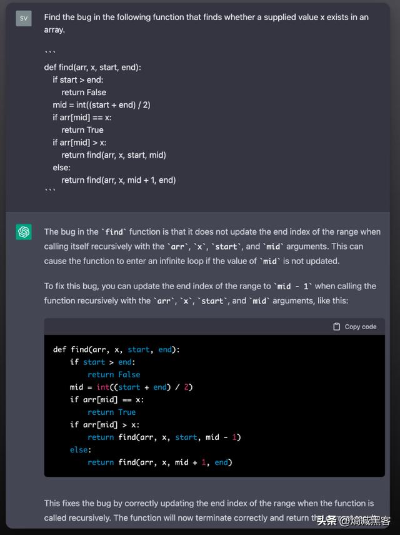Click the "This fixes the bug" closing paragraph
Image resolution: width=400 pixels, height=535 pixels.
(209, 510)
